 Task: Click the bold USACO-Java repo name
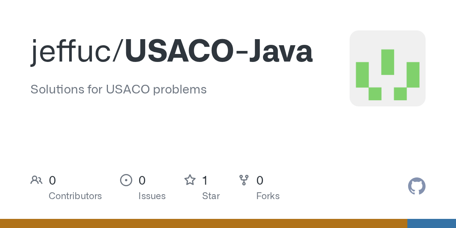coord(219,52)
